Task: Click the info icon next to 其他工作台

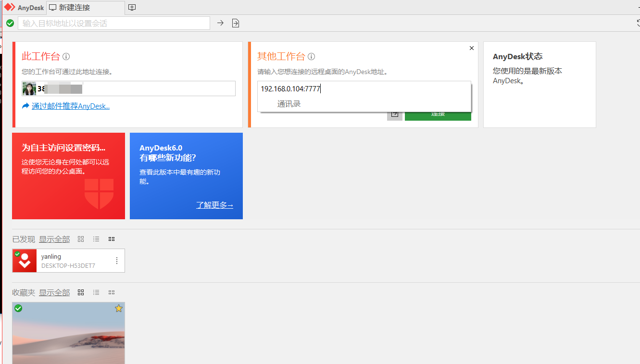Action: pos(311,56)
